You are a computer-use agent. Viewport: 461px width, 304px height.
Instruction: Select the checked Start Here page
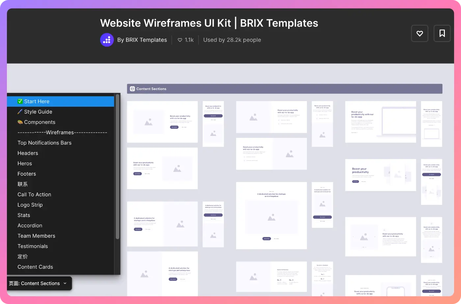point(37,101)
